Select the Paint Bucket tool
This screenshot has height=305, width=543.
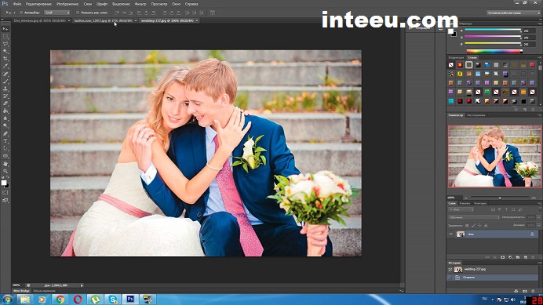(5, 111)
